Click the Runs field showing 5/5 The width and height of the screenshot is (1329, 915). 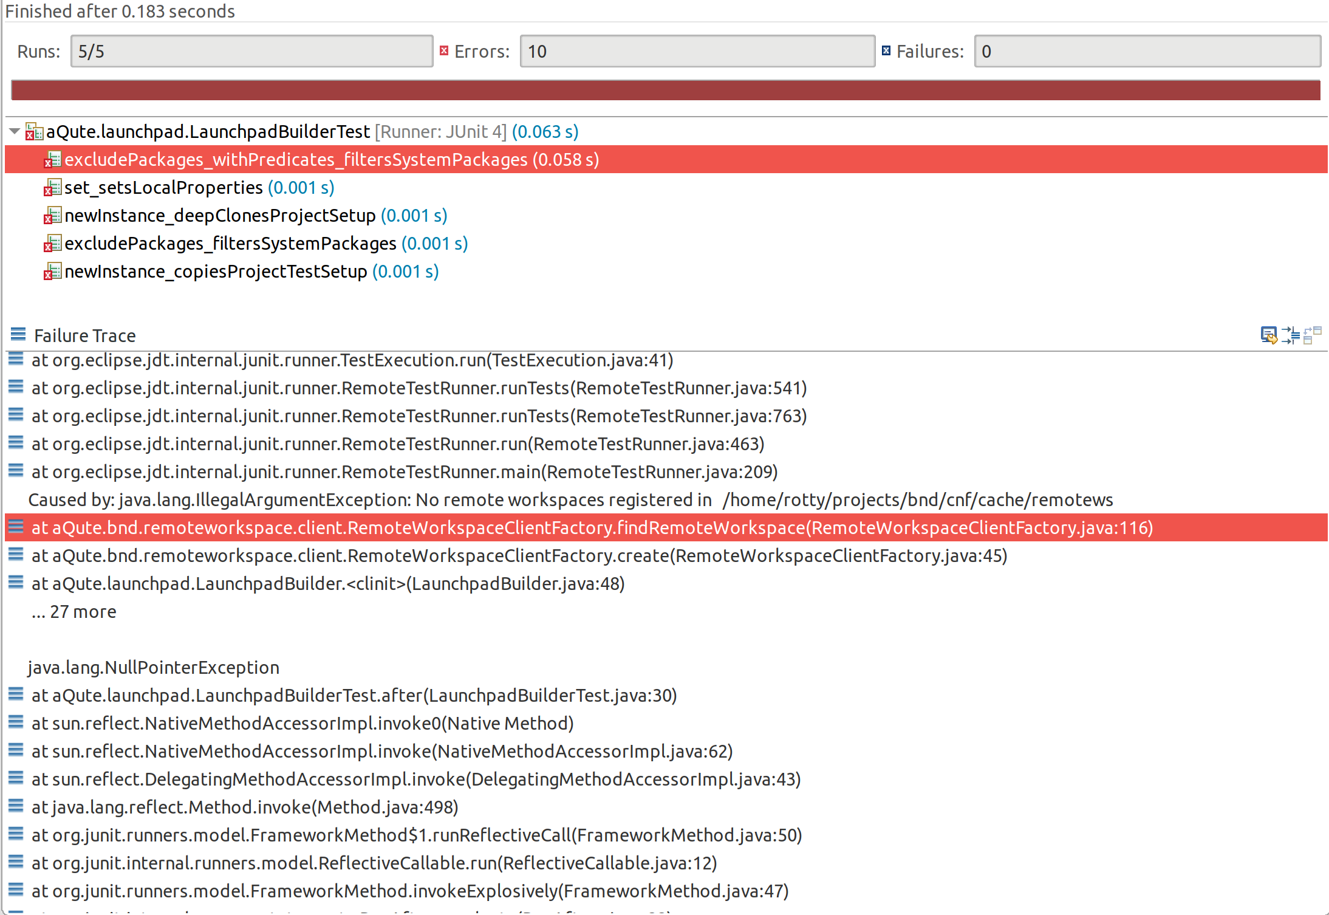click(251, 51)
